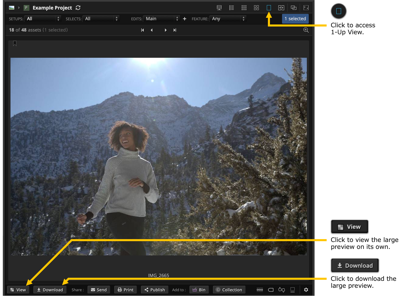Image resolution: width=407 pixels, height=296 pixels.
Task: Add the asset to Bin
Action: [x=199, y=290]
